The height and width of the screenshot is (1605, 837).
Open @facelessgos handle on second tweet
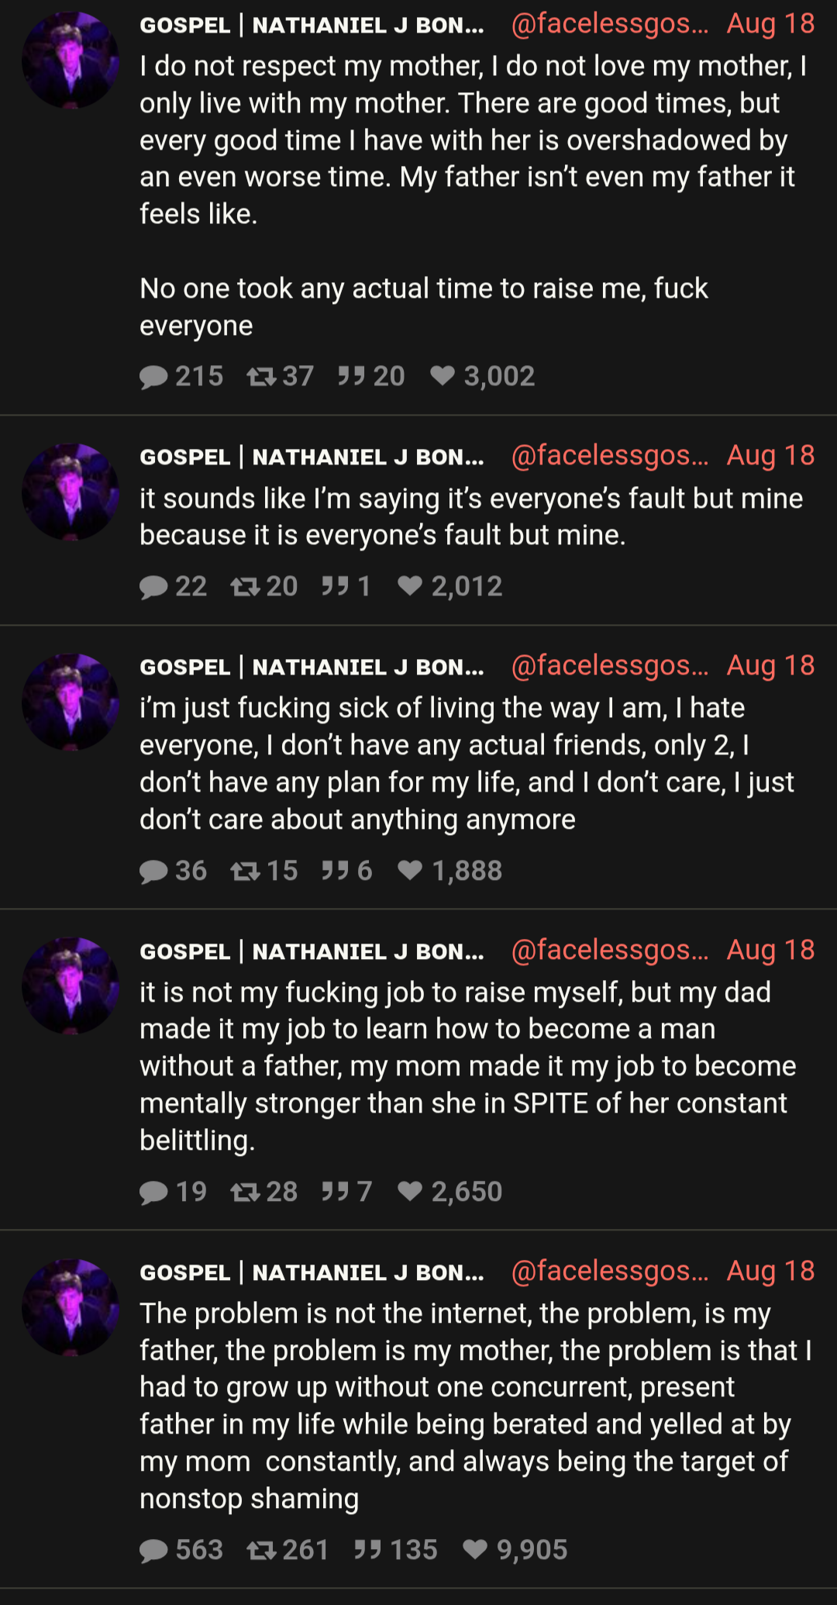pyautogui.click(x=609, y=456)
